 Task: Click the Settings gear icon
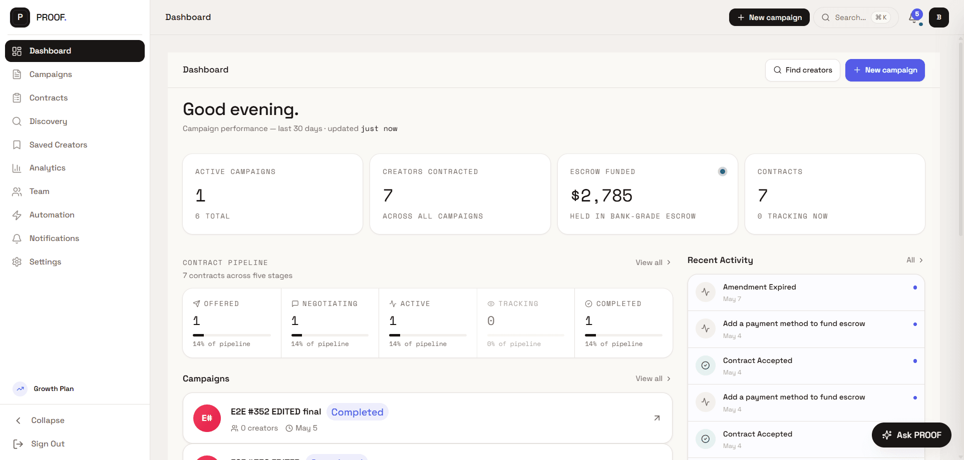tap(17, 262)
